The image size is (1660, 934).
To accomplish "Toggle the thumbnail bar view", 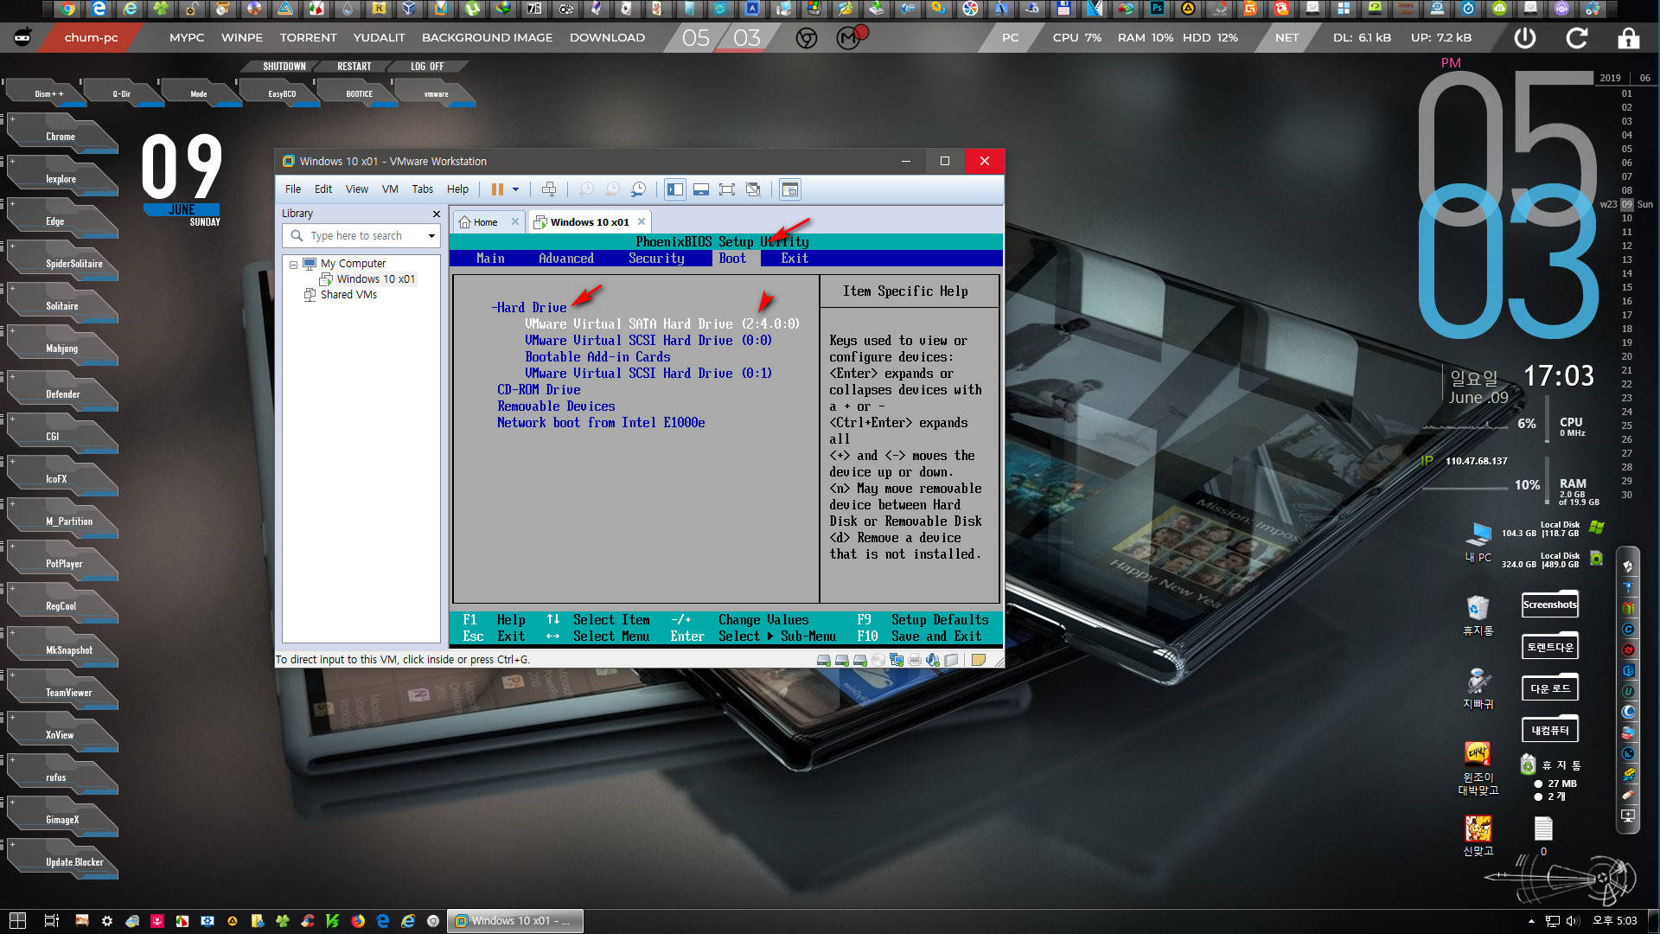I will pyautogui.click(x=701, y=189).
